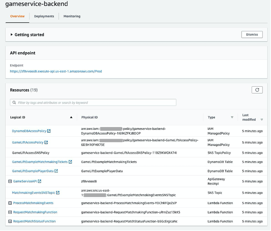The width and height of the screenshot is (271, 231).
Task: Click GameLiftExampleMatchmakingTickets external link icon
Action: [x=71, y=162]
